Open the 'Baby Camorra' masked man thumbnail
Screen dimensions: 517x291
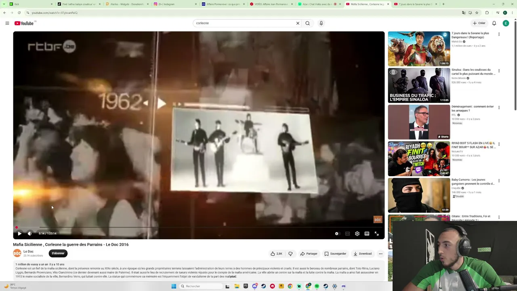[x=419, y=195]
